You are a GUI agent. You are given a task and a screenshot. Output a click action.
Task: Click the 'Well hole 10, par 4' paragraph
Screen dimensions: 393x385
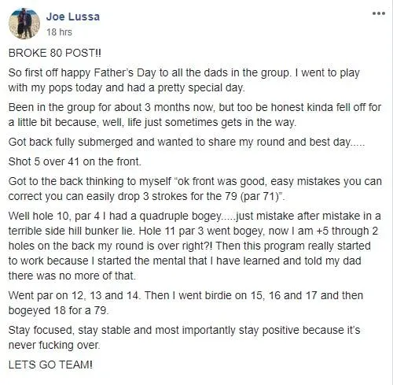tap(194, 246)
